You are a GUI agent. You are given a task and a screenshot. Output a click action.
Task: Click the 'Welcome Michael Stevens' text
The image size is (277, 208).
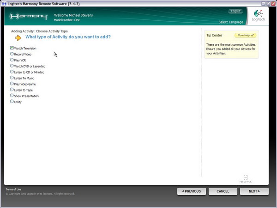[x=73, y=15]
